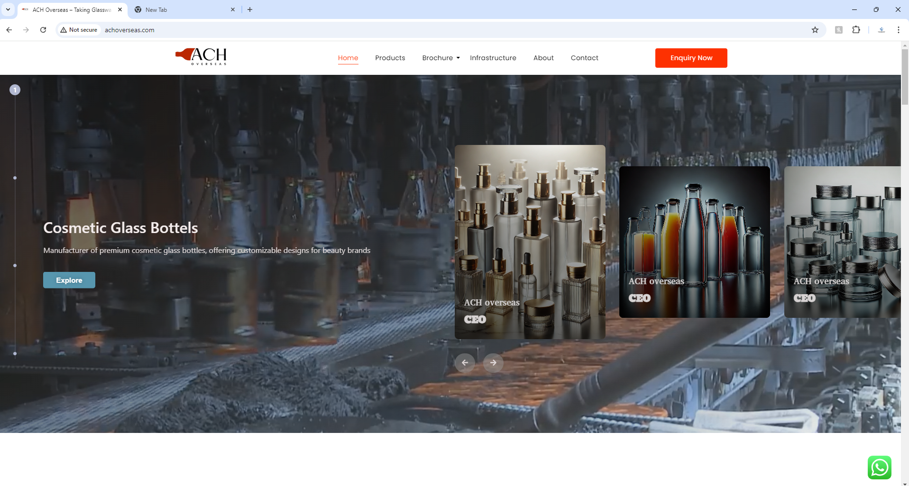
Task: Open a new tab with plus icon
Action: 250,9
